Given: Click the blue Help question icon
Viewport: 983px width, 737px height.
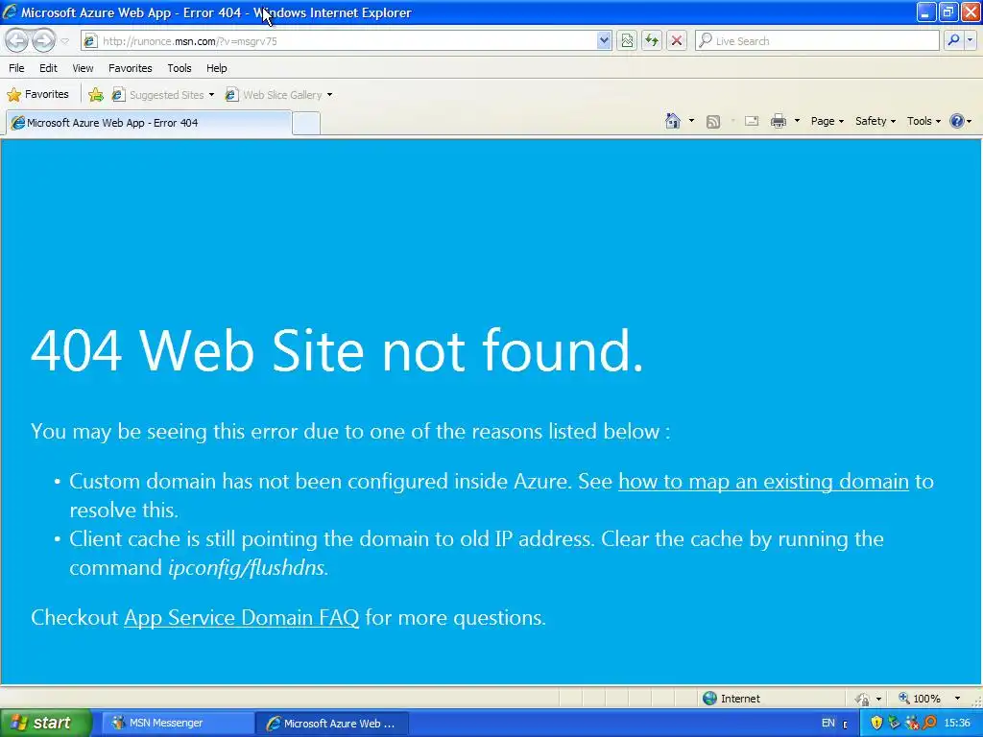Looking at the screenshot, I should pyautogui.click(x=957, y=121).
